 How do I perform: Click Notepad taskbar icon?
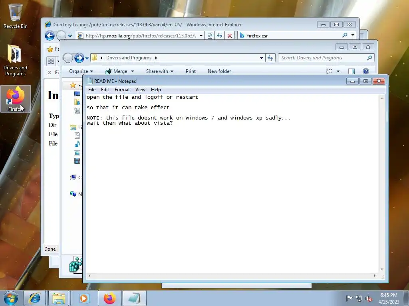[x=134, y=298]
